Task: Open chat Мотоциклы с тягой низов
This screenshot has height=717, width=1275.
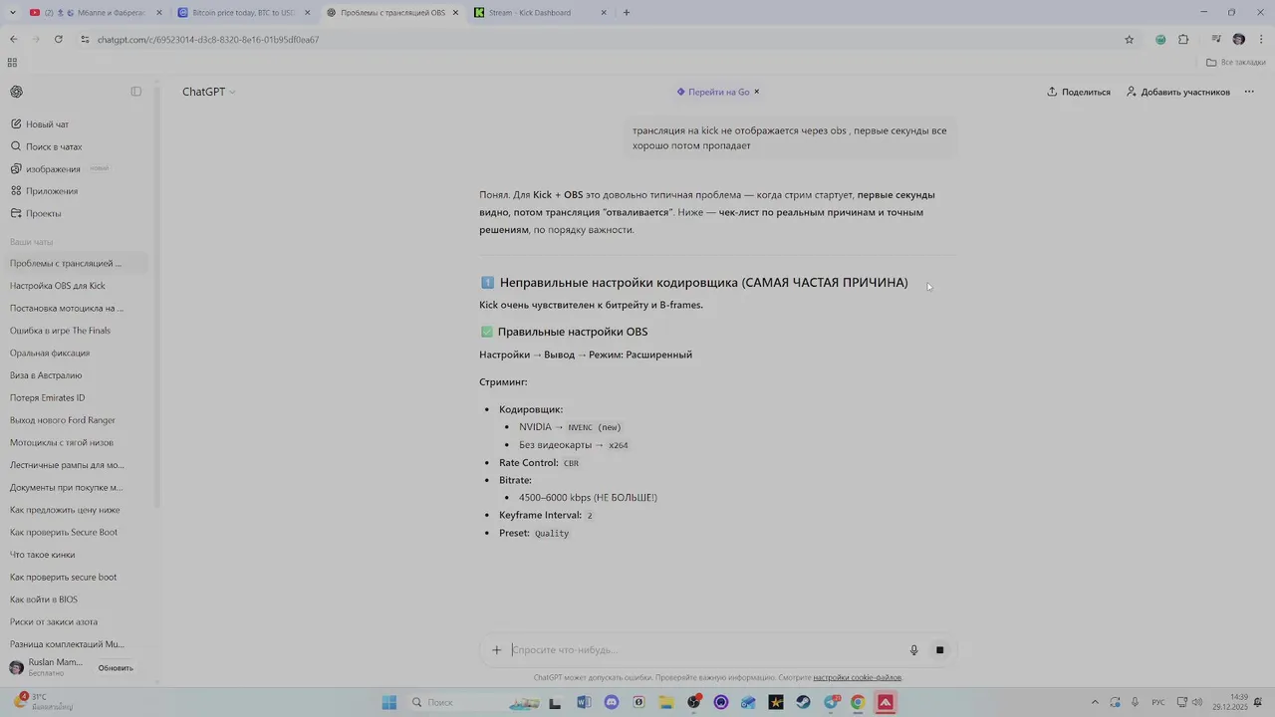Action: click(x=77, y=442)
